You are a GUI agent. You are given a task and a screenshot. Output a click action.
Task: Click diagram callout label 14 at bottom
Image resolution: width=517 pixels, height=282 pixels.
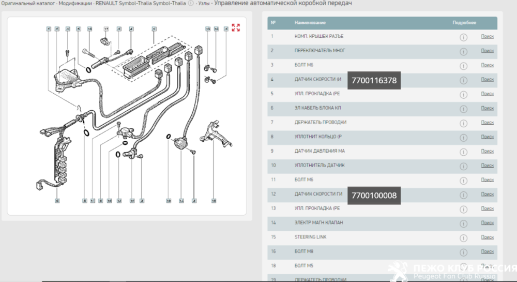click(x=181, y=201)
